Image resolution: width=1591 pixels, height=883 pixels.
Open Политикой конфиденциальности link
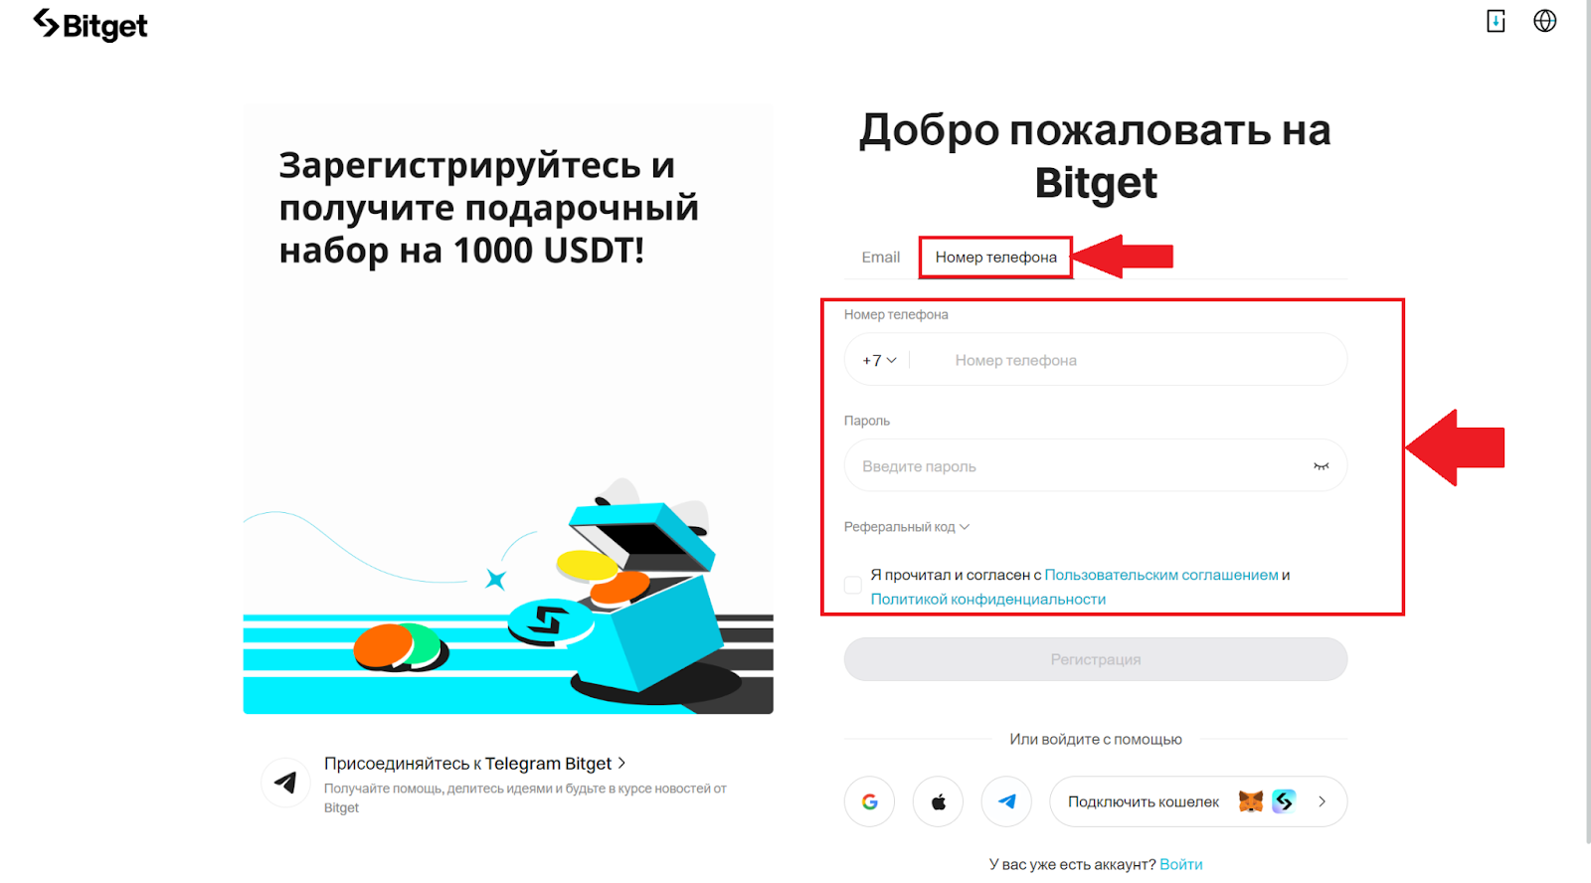point(988,599)
